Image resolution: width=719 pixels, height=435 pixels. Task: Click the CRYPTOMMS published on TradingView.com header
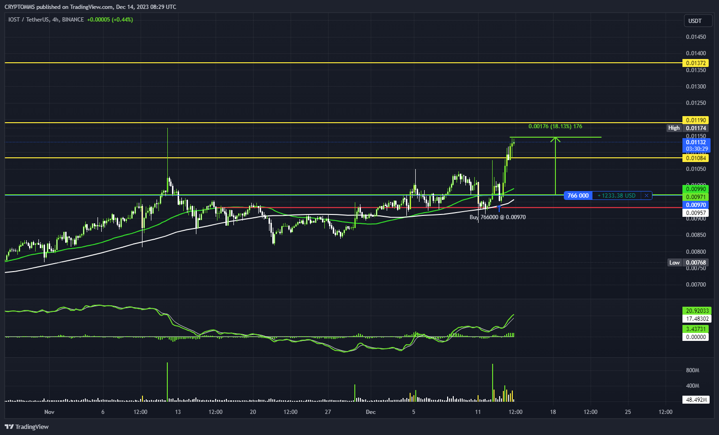pos(90,7)
